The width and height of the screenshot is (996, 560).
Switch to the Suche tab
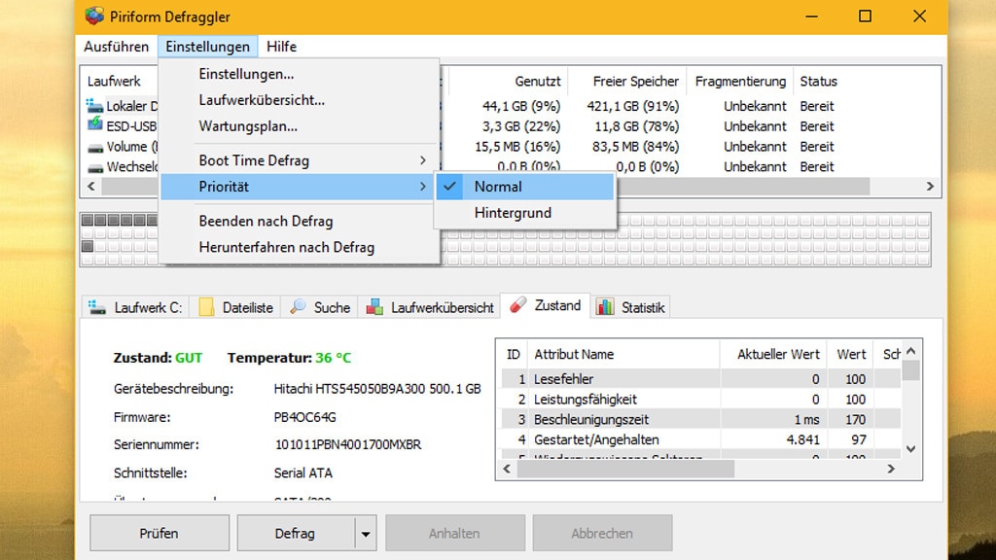320,307
